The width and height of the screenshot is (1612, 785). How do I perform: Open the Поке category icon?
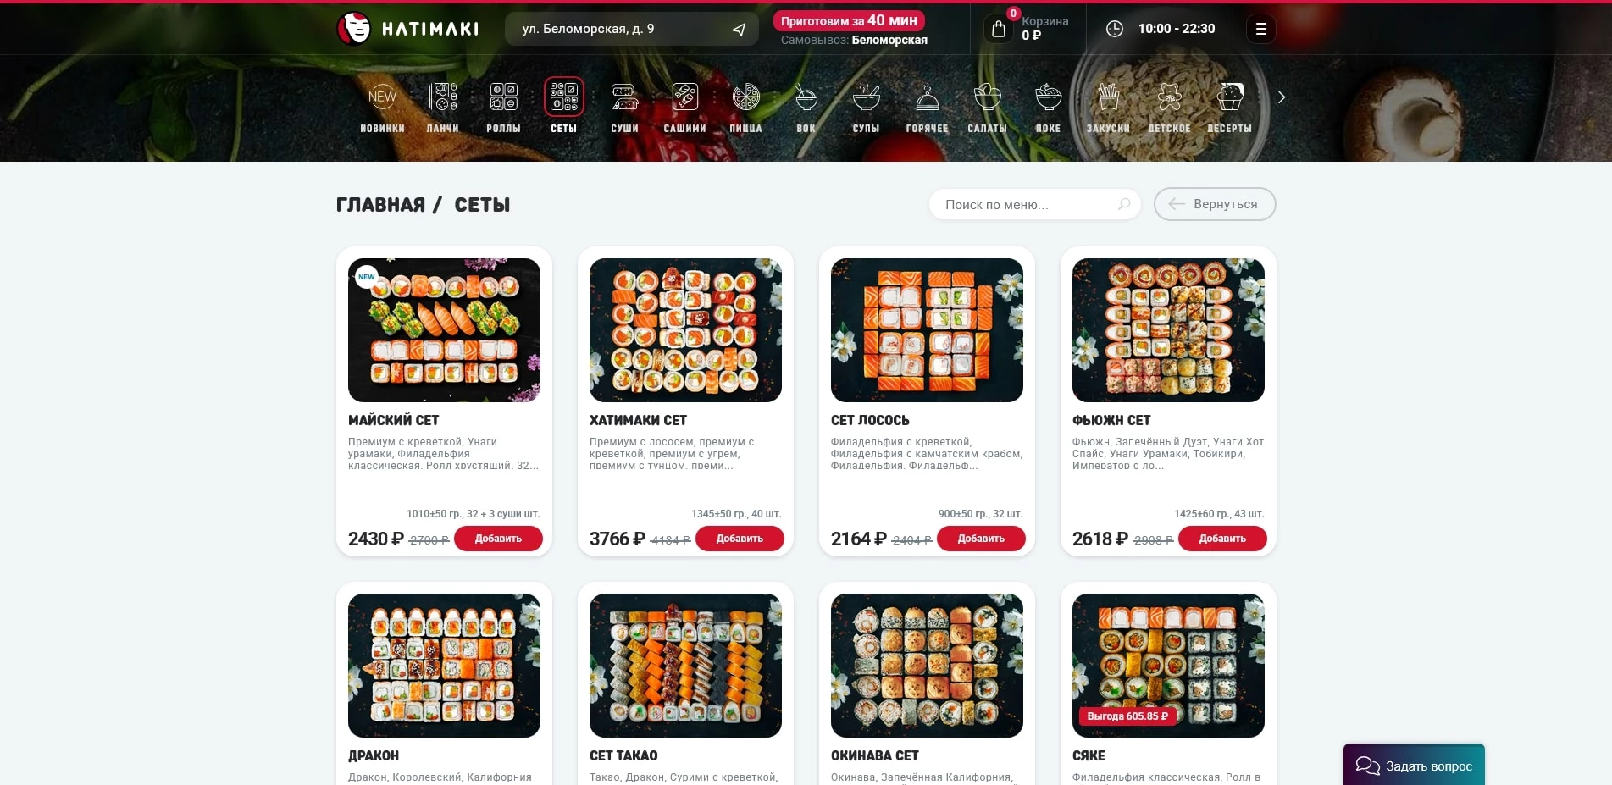[x=1048, y=97]
